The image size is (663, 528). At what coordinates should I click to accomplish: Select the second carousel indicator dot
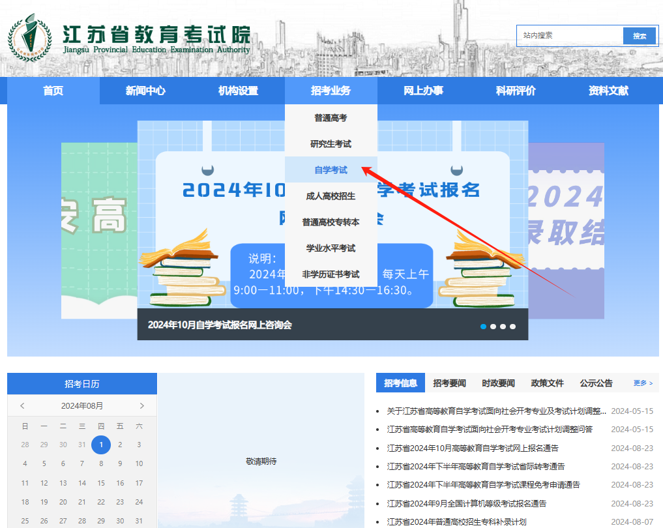click(494, 326)
